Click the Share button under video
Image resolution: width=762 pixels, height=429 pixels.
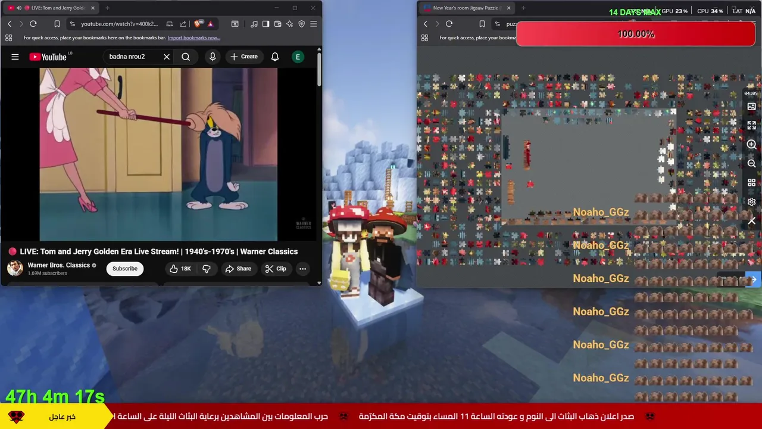point(238,269)
